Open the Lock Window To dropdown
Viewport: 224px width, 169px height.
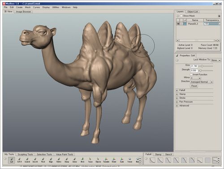point(216,60)
